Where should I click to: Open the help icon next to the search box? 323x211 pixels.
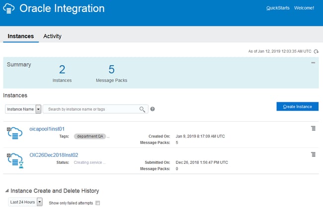pyautogui.click(x=153, y=109)
